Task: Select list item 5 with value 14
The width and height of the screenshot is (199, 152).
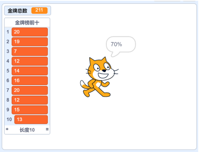Action: tap(30, 71)
